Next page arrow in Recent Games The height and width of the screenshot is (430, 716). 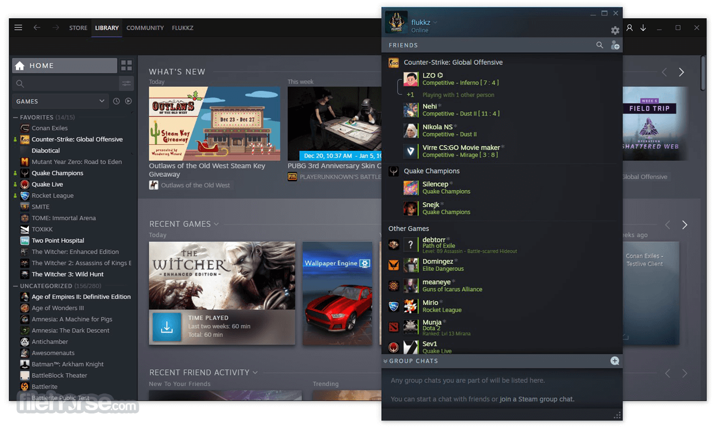(685, 225)
